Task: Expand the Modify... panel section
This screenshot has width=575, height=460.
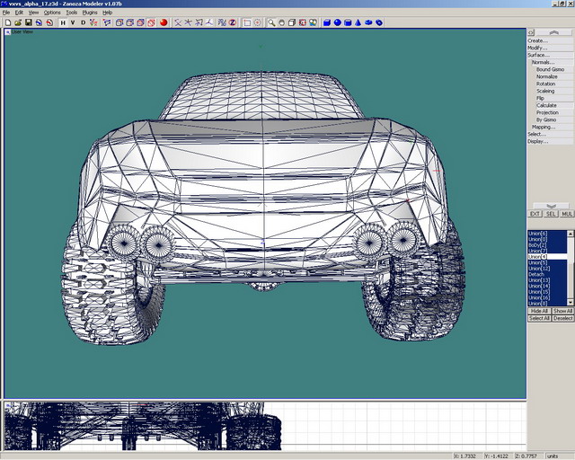Action: (537, 48)
